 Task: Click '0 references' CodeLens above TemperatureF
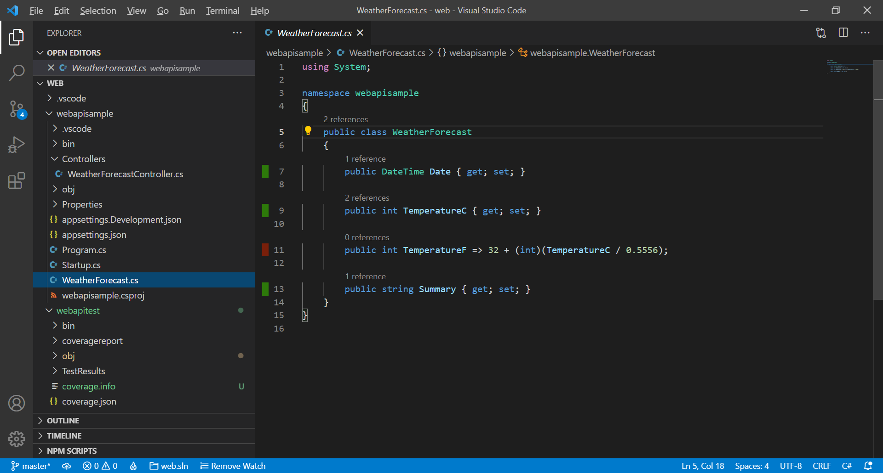[367, 237]
